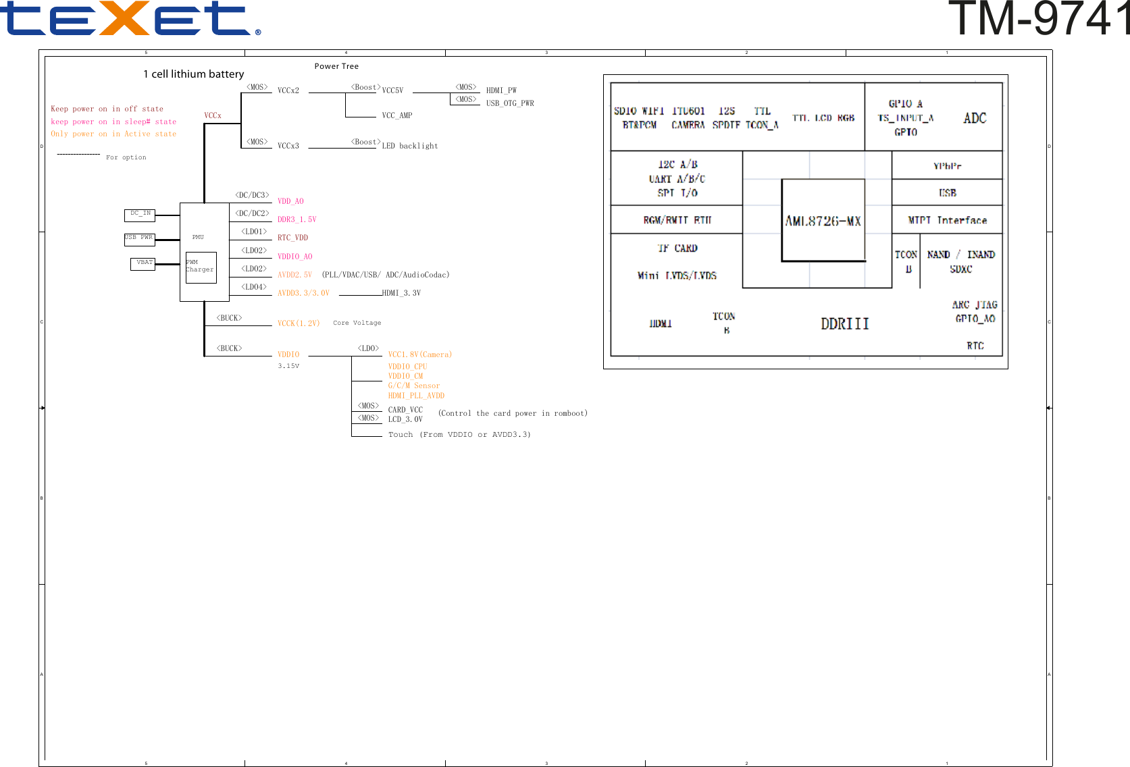The image size is (1130, 767).
Task: Select the "TTL LCD RGB" label
Action: [x=823, y=118]
